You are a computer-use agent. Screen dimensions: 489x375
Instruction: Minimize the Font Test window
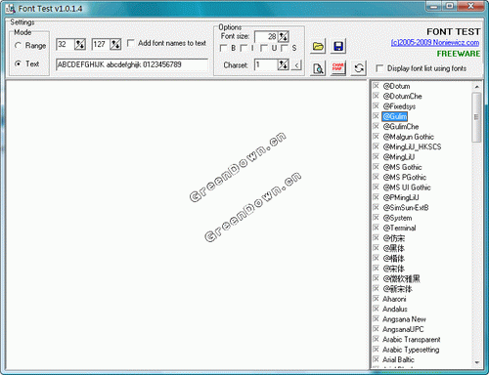pyautogui.click(x=434, y=6)
